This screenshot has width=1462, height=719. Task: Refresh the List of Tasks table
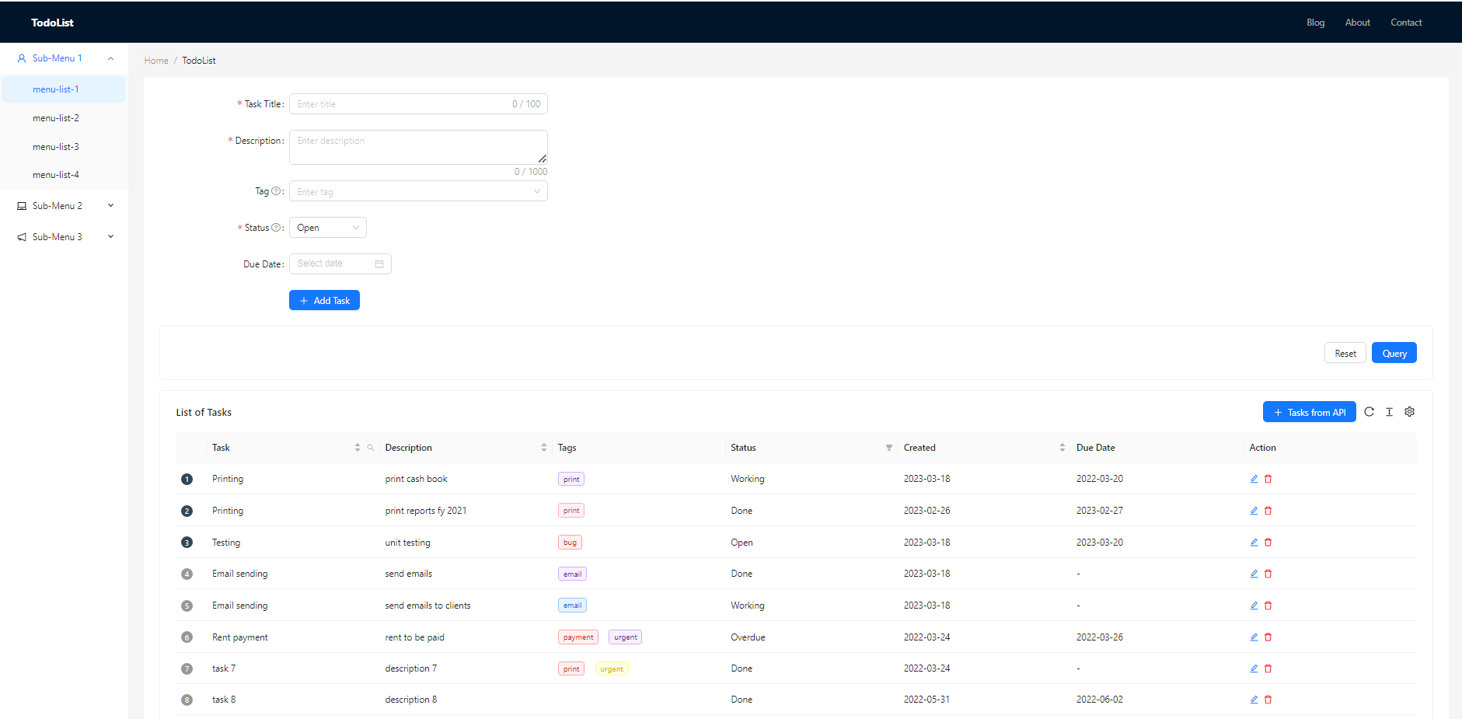point(1369,412)
